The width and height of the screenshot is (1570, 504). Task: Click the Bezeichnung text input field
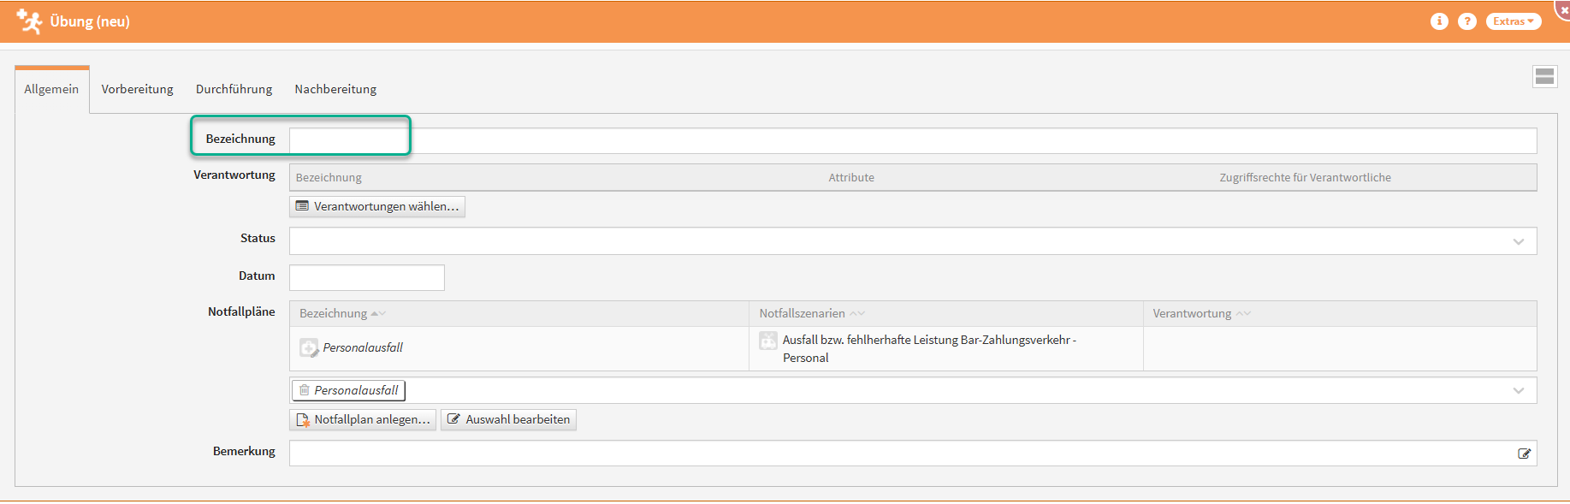(913, 141)
